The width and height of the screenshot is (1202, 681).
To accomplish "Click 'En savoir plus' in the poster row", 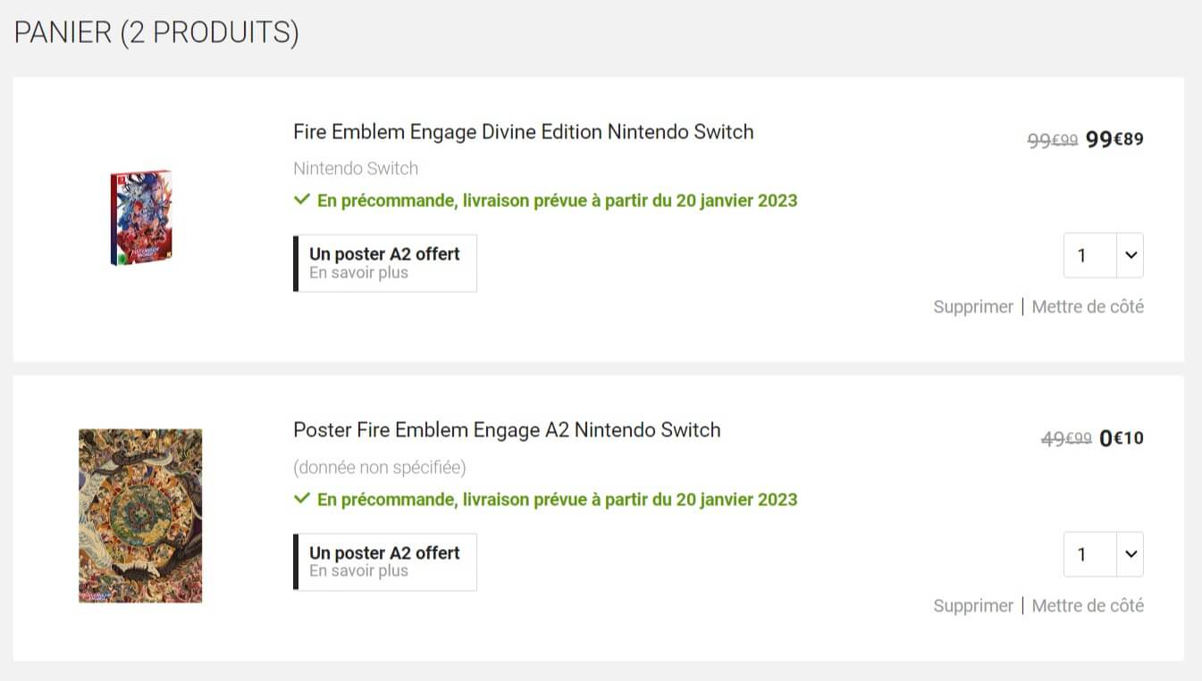I will 358,571.
